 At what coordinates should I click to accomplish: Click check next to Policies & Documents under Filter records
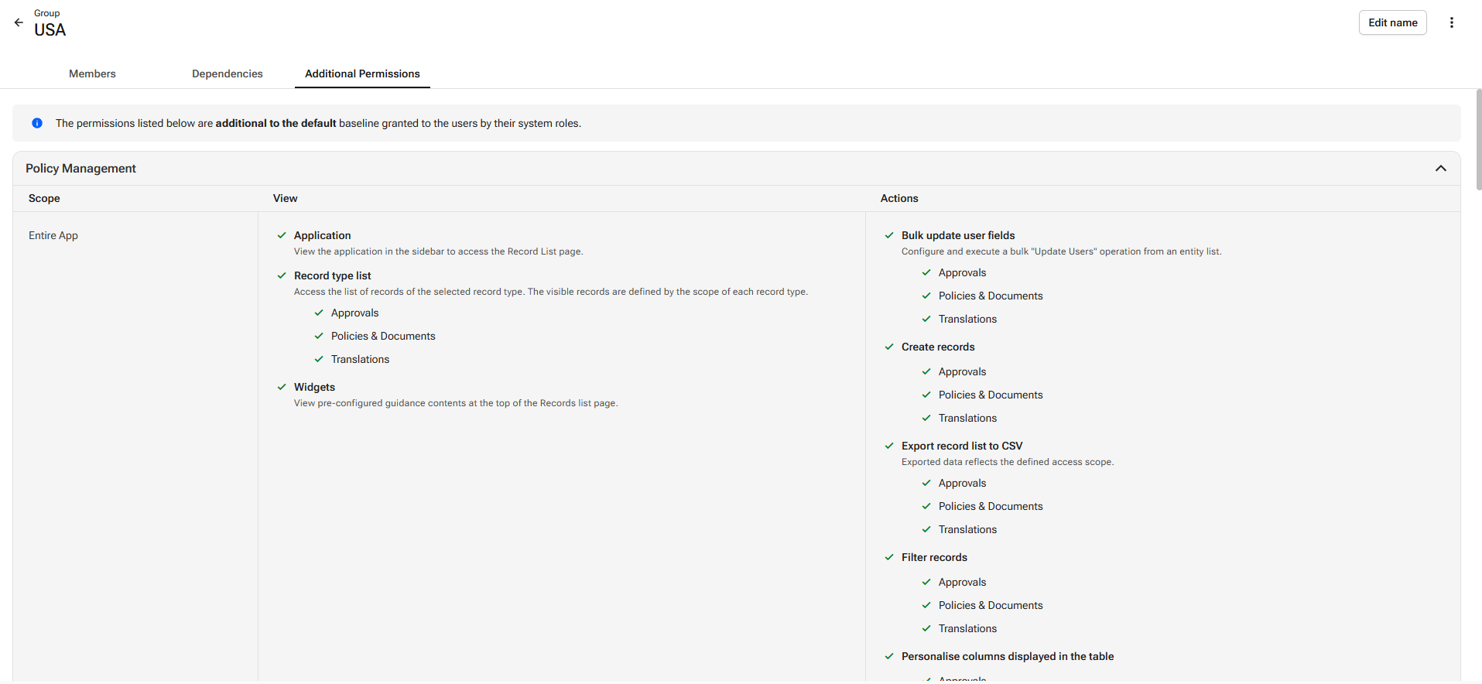(x=926, y=605)
